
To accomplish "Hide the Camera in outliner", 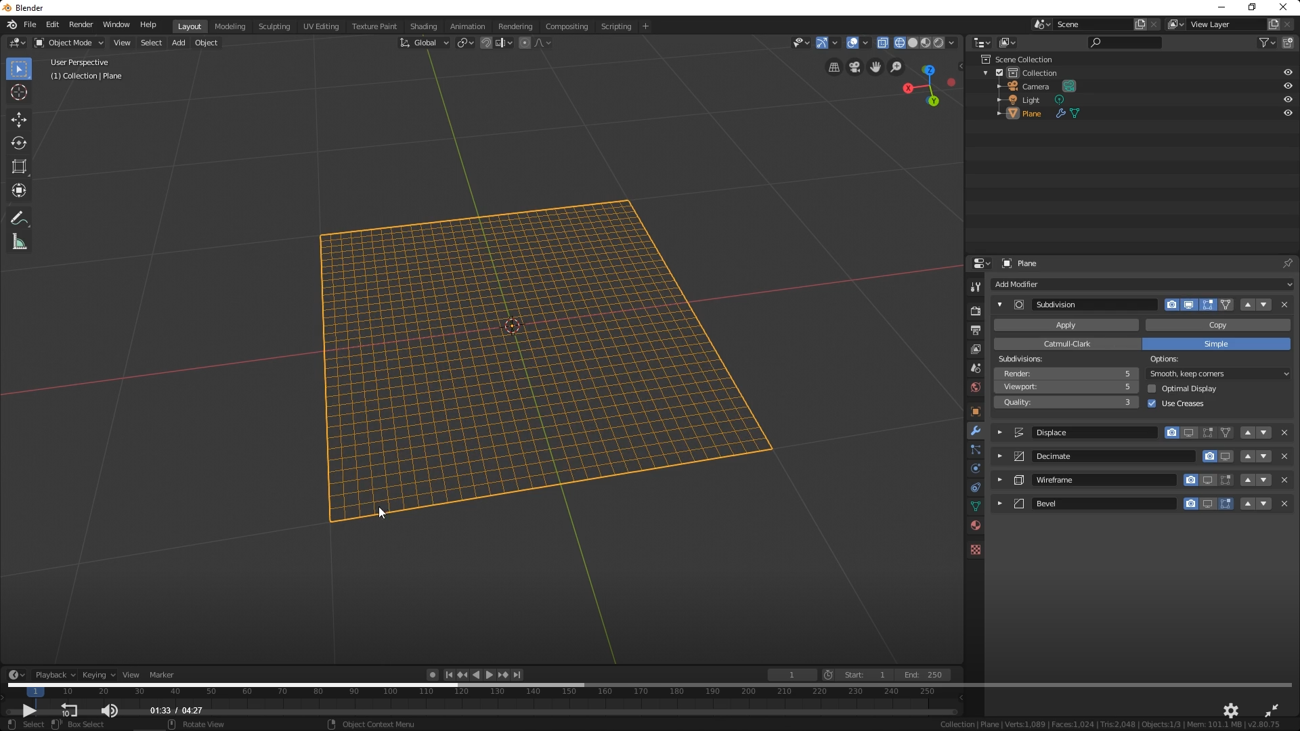I will pos(1288,86).
